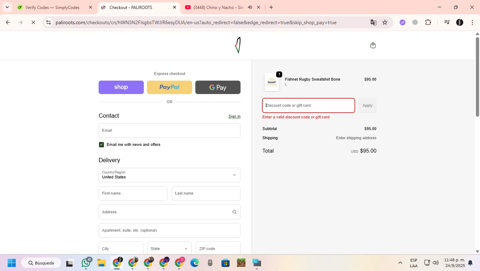The height and width of the screenshot is (271, 480).
Task: Expand the State dropdown
Action: (x=170, y=249)
